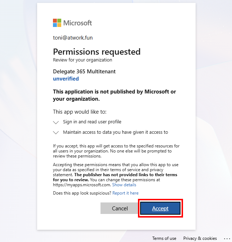Click Review for your organization subtitle
The image size is (232, 242).
82,60
